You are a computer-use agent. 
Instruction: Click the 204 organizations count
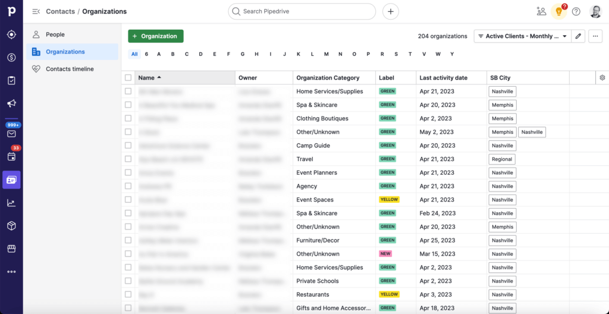[x=442, y=36]
